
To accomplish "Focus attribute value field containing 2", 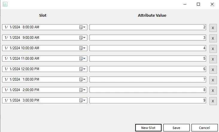I will click(147, 27).
